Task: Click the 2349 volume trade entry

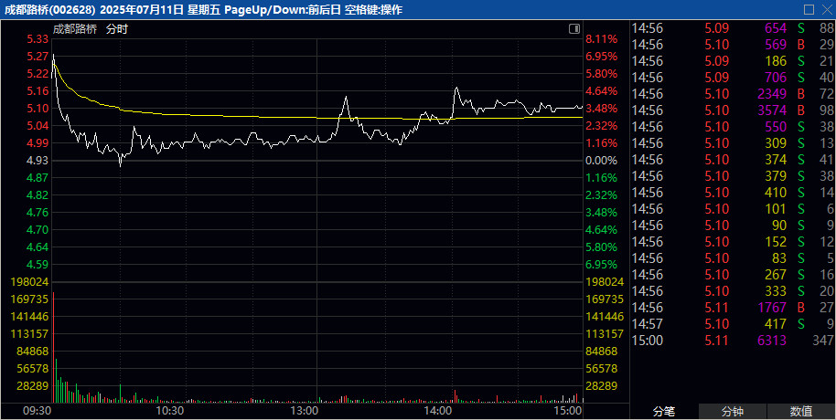Action: pos(732,94)
